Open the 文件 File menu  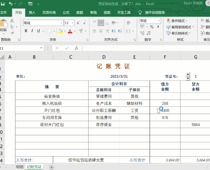coord(4,12)
